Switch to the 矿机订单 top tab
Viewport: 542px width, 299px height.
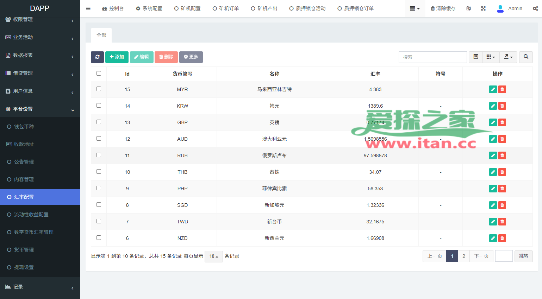click(x=226, y=8)
